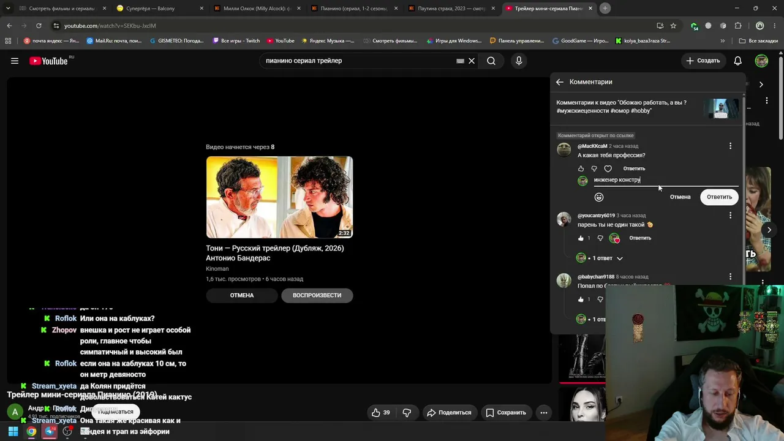Open the GoodGame bookmark
The width and height of the screenshot is (784, 441).
(580, 41)
